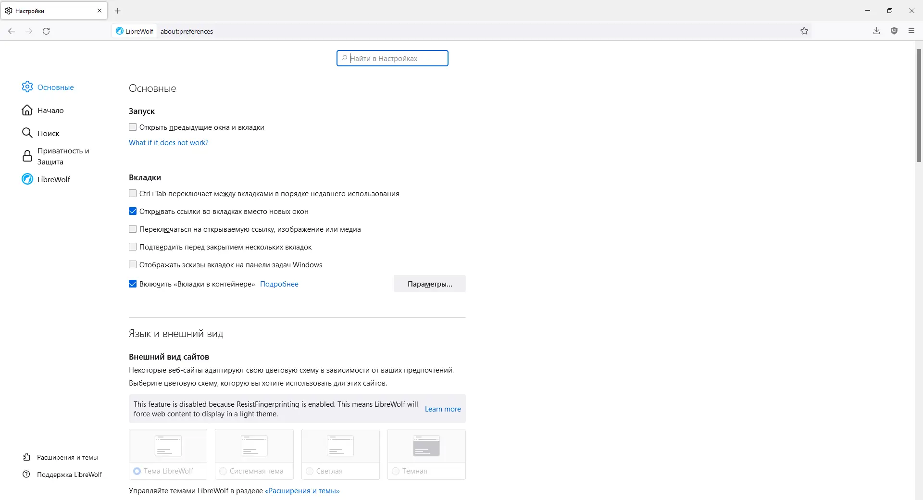Enable "Открыть предыдущие окна и вкладки" checkbox

point(133,127)
